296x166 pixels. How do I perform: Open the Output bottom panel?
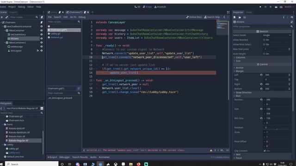point(52,157)
